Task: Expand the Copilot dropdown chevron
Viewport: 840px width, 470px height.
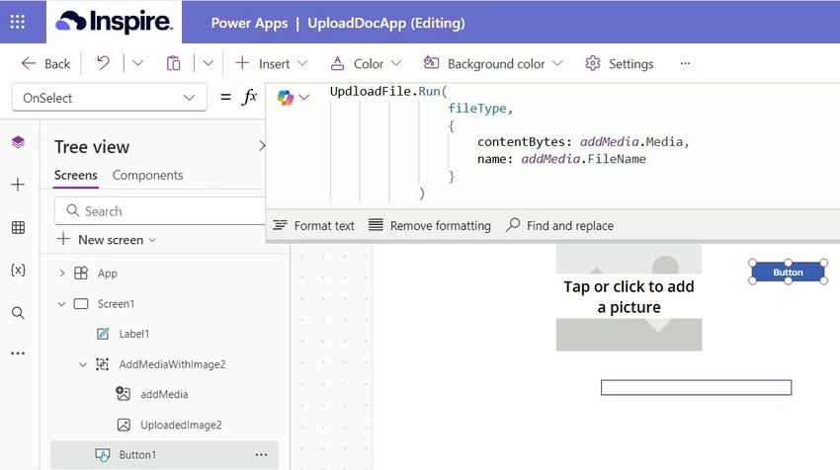Action: point(304,98)
